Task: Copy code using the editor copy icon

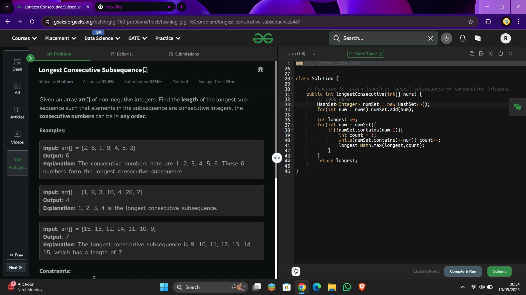Action: [x=472, y=54]
